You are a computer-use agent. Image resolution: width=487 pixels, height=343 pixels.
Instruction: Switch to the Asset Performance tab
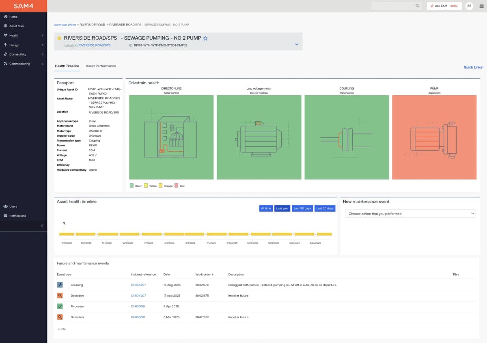point(101,66)
